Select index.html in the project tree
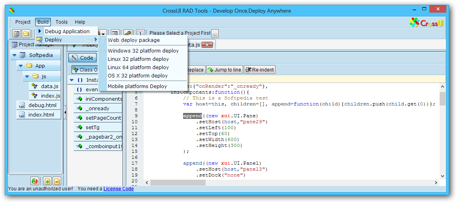 (39, 115)
